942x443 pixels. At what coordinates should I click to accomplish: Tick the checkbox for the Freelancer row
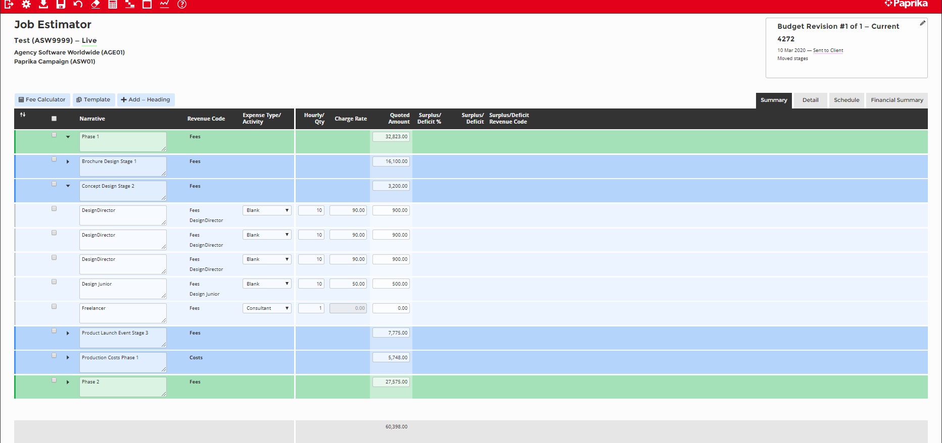(x=54, y=307)
